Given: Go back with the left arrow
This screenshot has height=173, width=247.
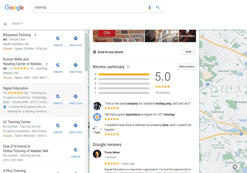Looking at the screenshot, I should click(6, 24).
